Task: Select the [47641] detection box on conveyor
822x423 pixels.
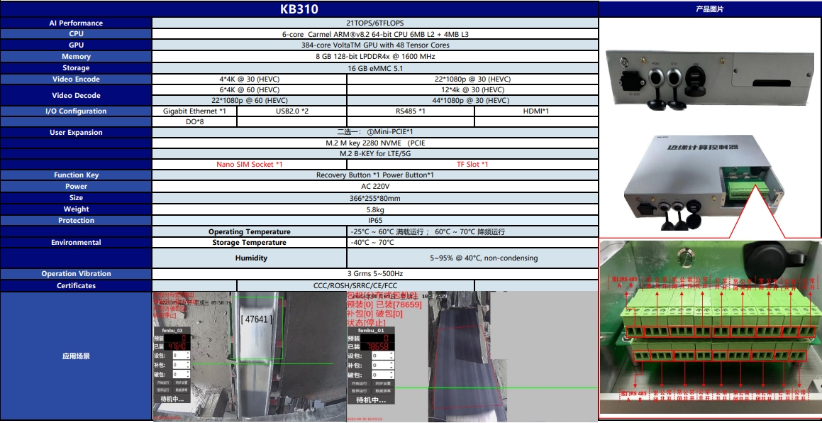Action: [255, 319]
